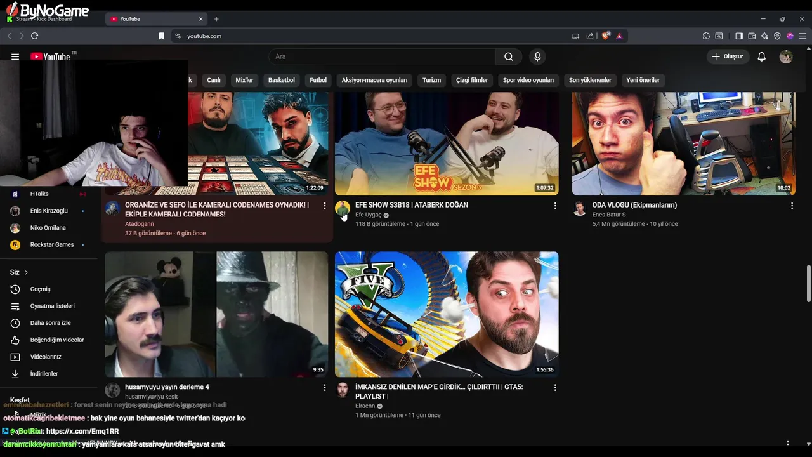812x457 pixels.
Task: Select the Canlı filter chip
Action: pos(214,80)
